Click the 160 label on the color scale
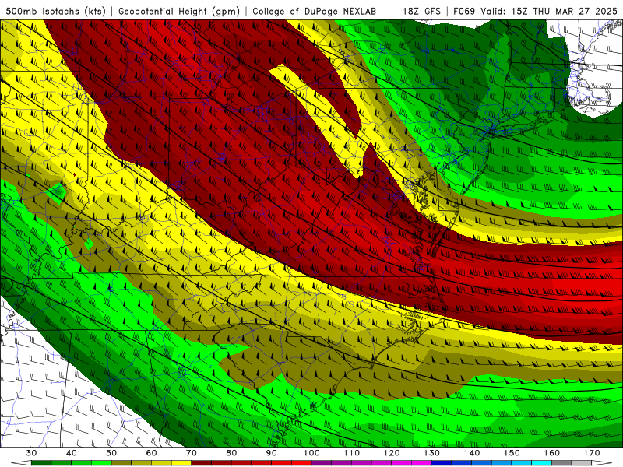Screen dimensions: 623x467 [552, 453]
